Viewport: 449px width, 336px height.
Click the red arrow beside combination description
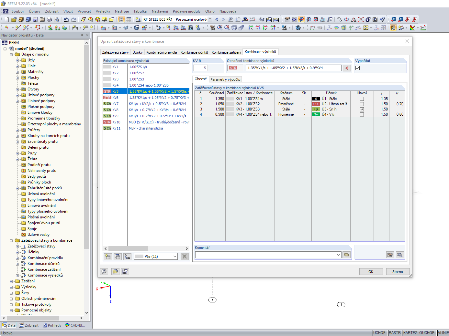347,68
